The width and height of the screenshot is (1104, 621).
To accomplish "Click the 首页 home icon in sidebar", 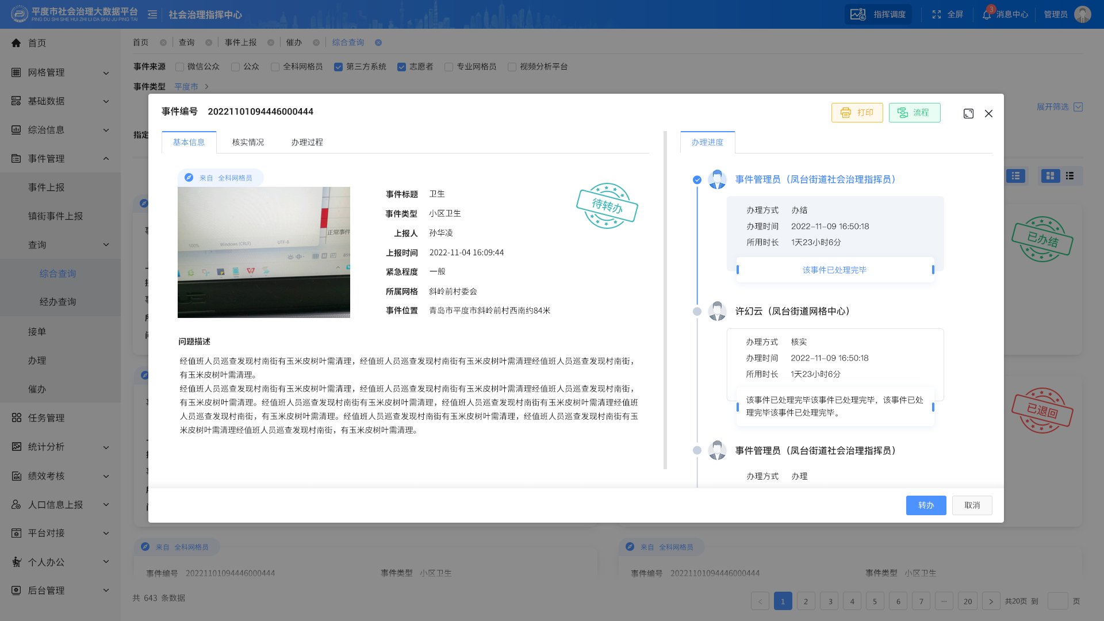I will coord(16,43).
